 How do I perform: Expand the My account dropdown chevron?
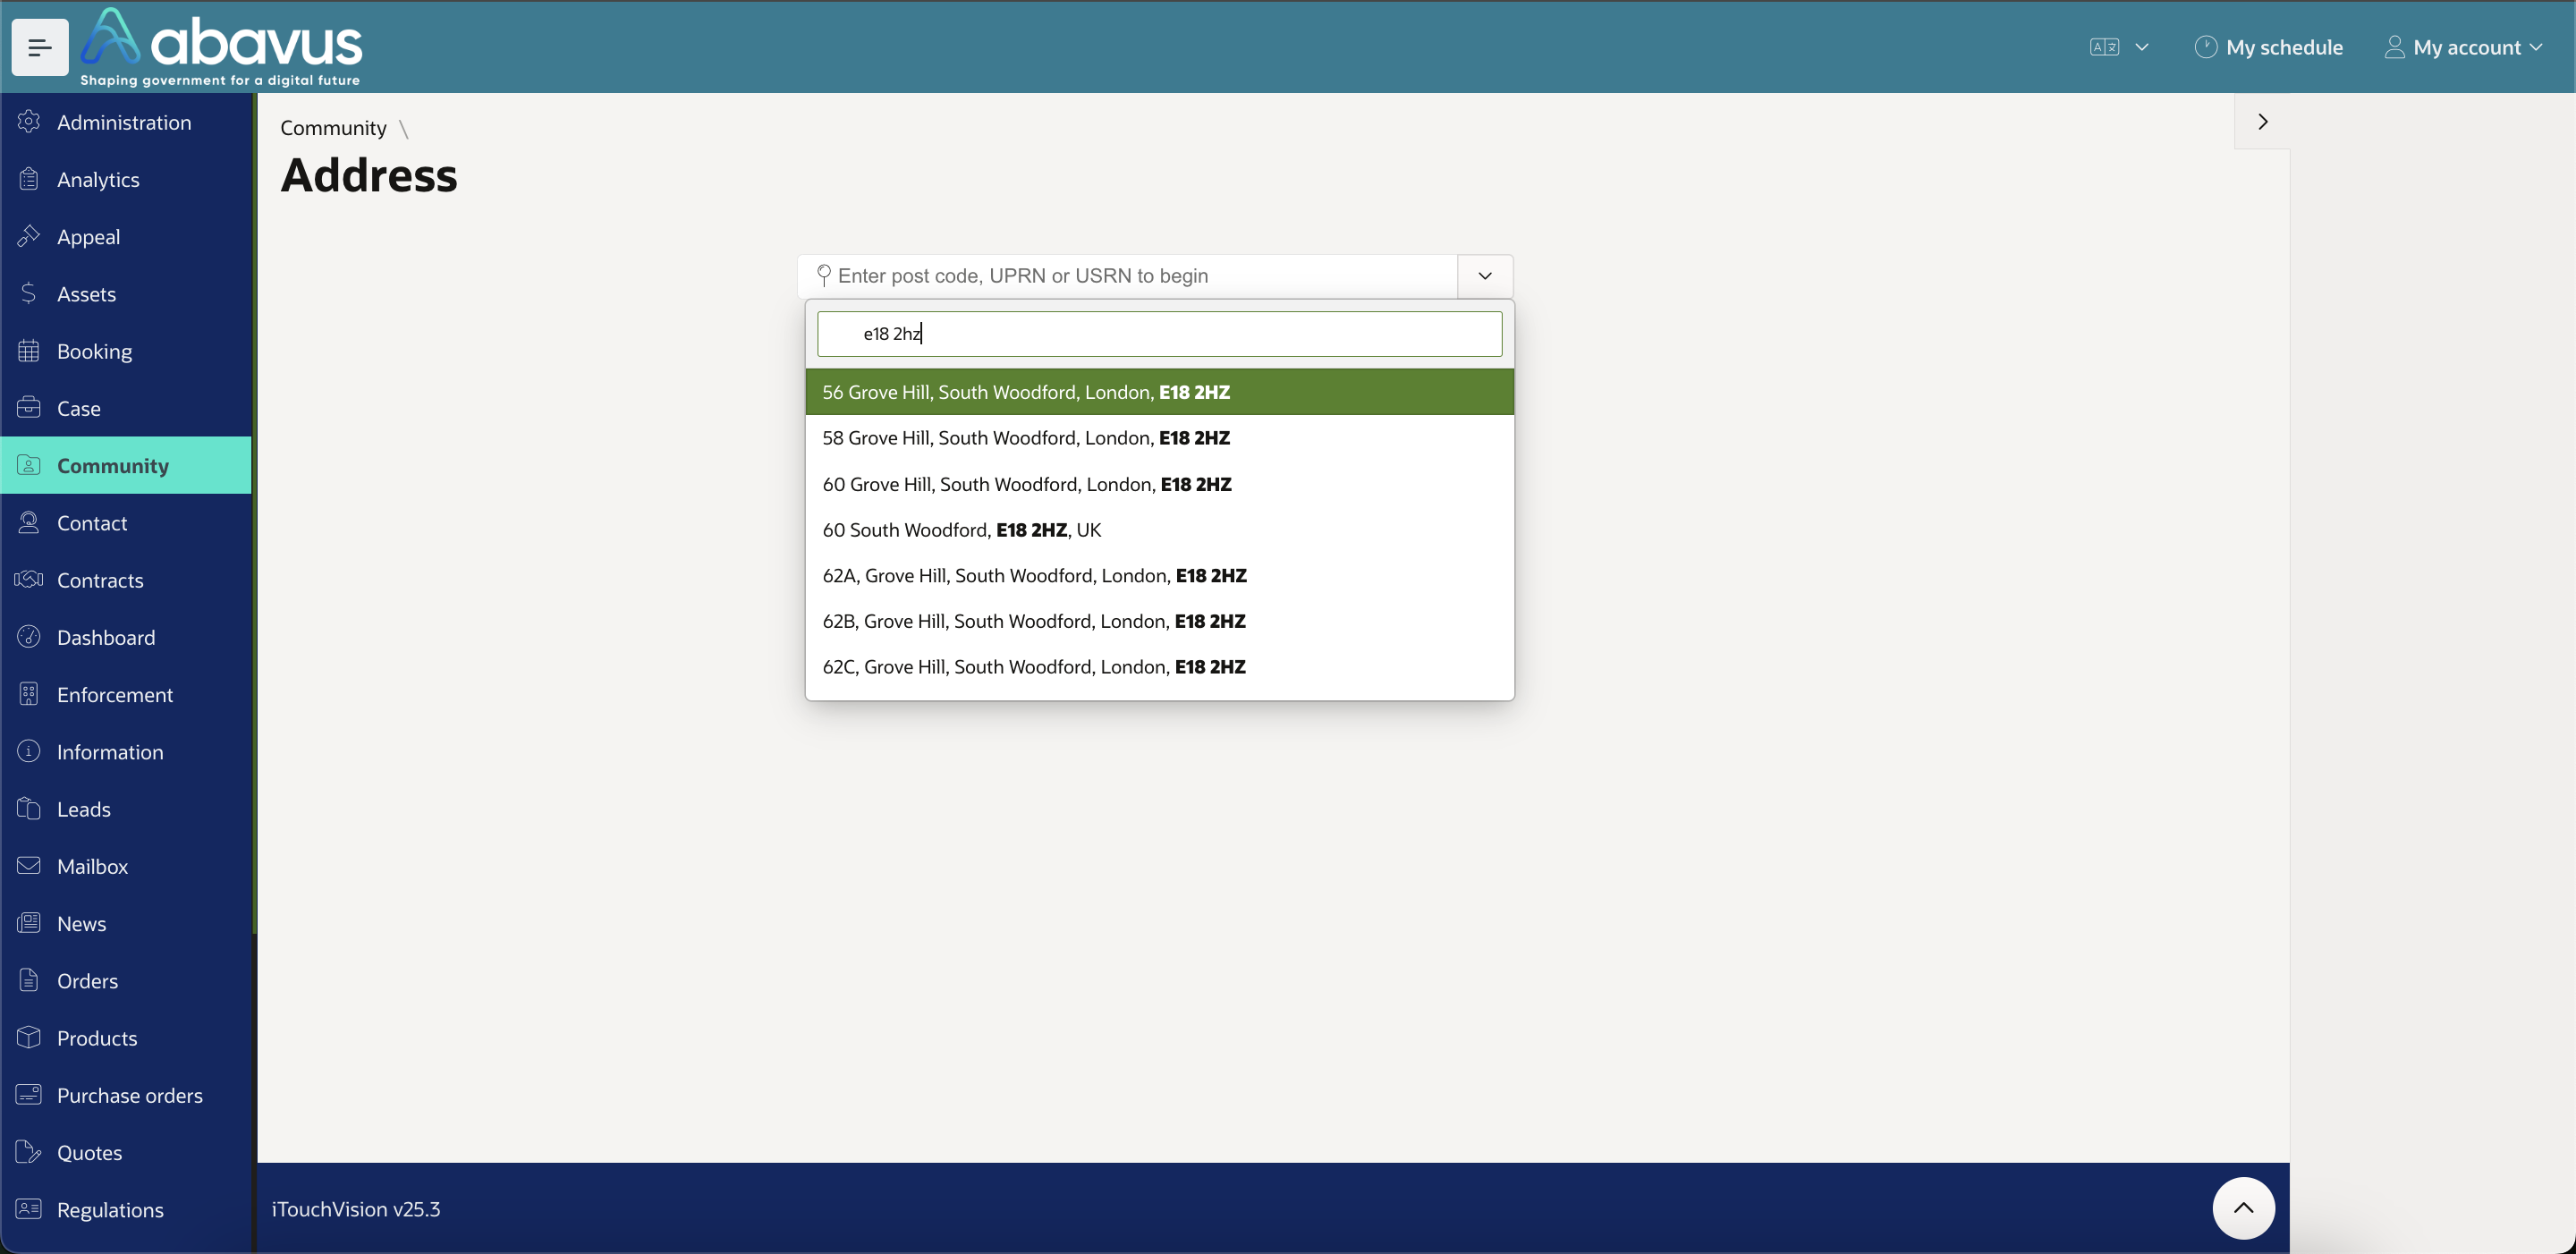point(2536,47)
